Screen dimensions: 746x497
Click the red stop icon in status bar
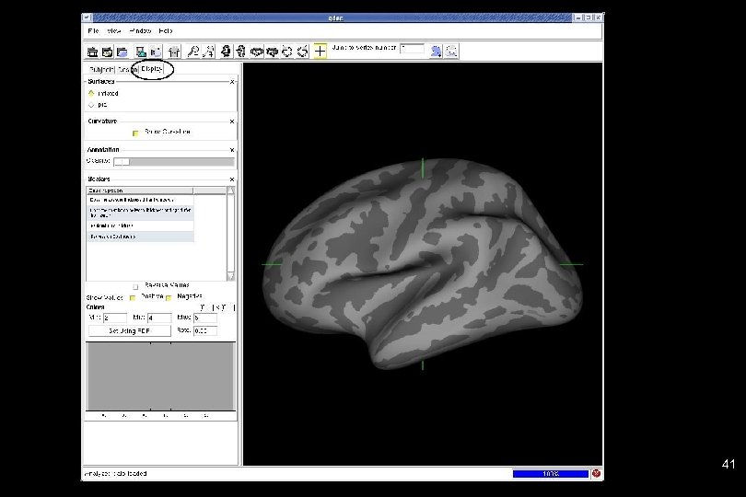596,473
